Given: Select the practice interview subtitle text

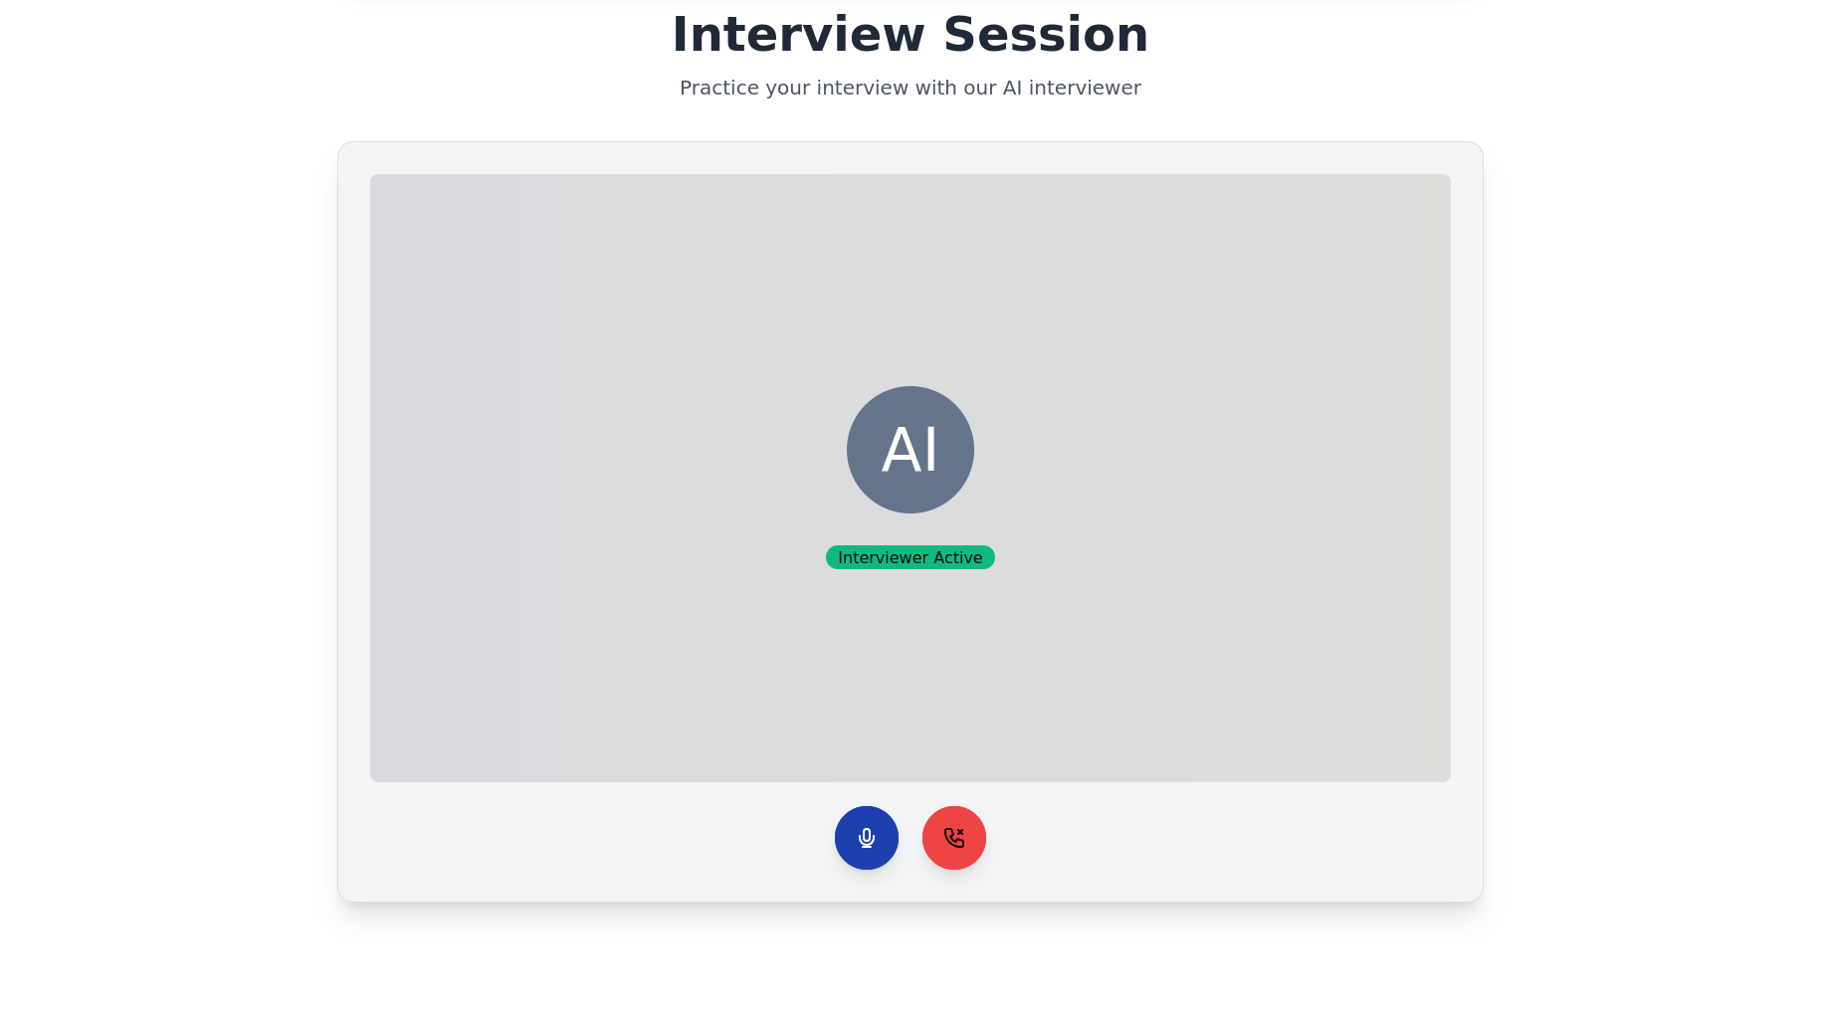Looking at the screenshot, I should pyautogui.click(x=910, y=88).
